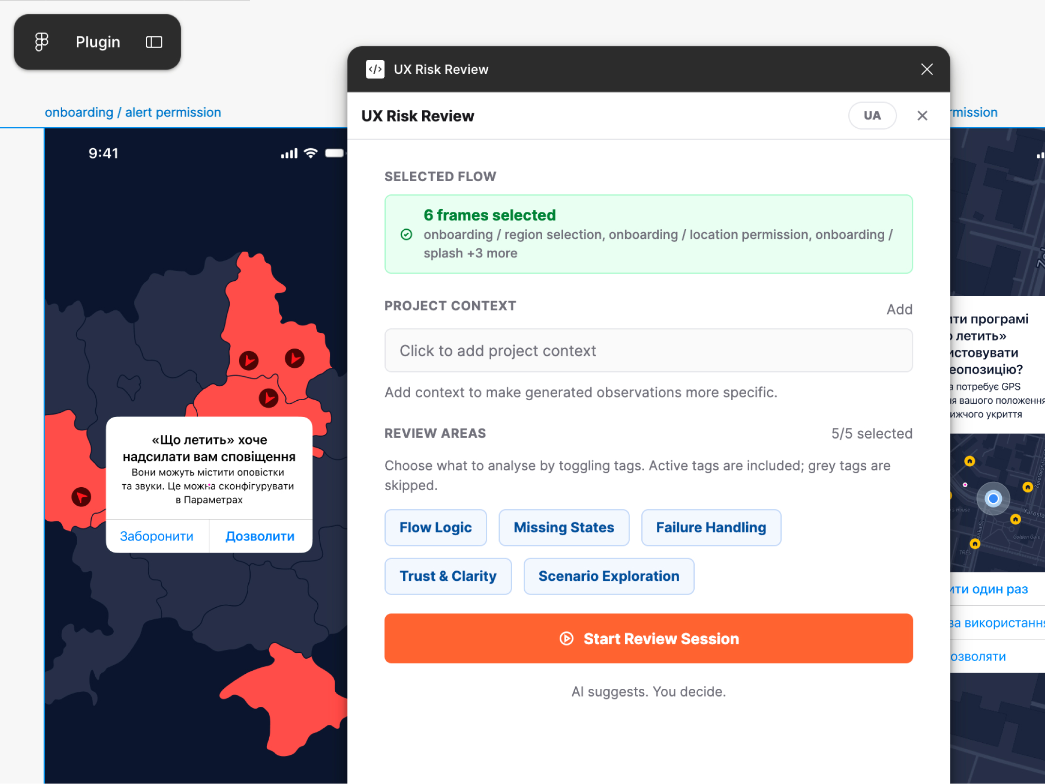Open the Figma logo menu
Viewport: 1045px width, 784px height.
tap(42, 42)
